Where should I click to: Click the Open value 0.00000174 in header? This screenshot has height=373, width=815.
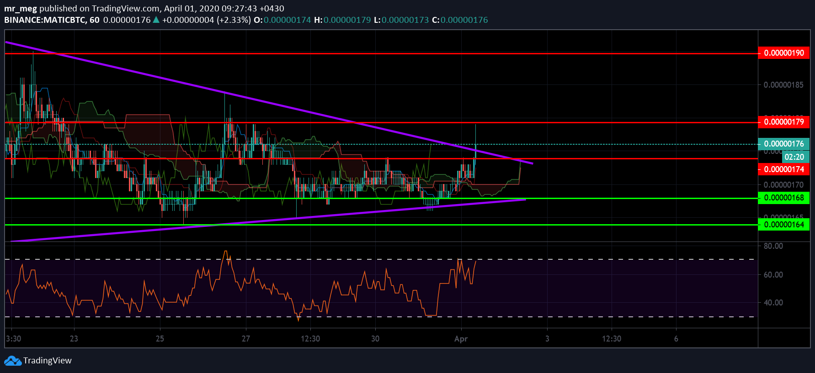click(x=288, y=20)
